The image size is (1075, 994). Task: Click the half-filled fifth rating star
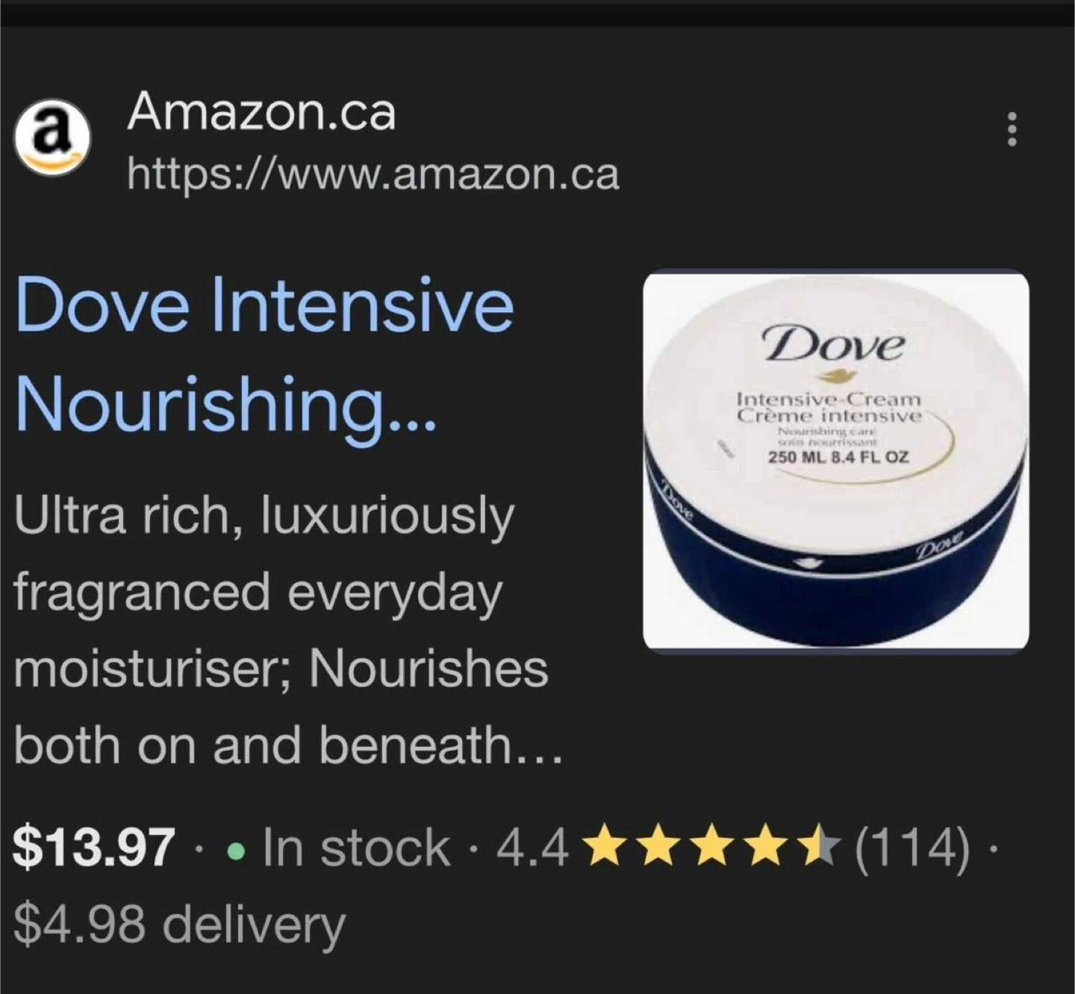(817, 849)
